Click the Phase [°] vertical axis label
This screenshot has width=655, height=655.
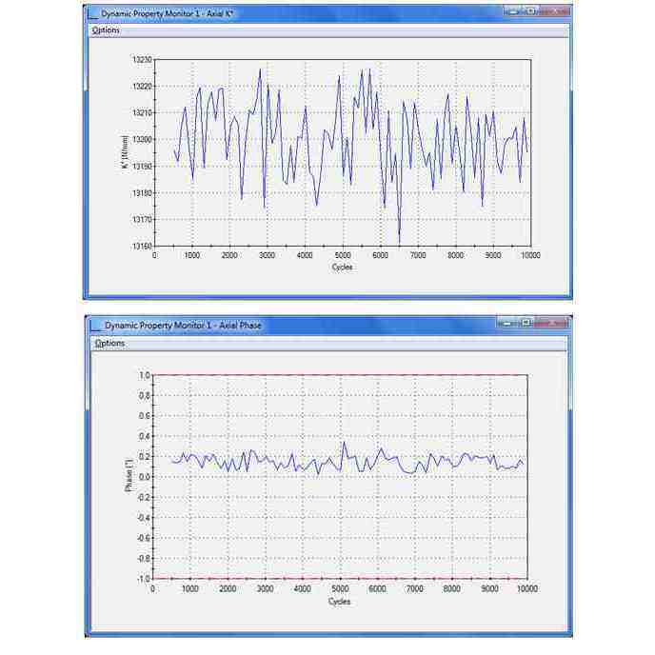pos(129,475)
